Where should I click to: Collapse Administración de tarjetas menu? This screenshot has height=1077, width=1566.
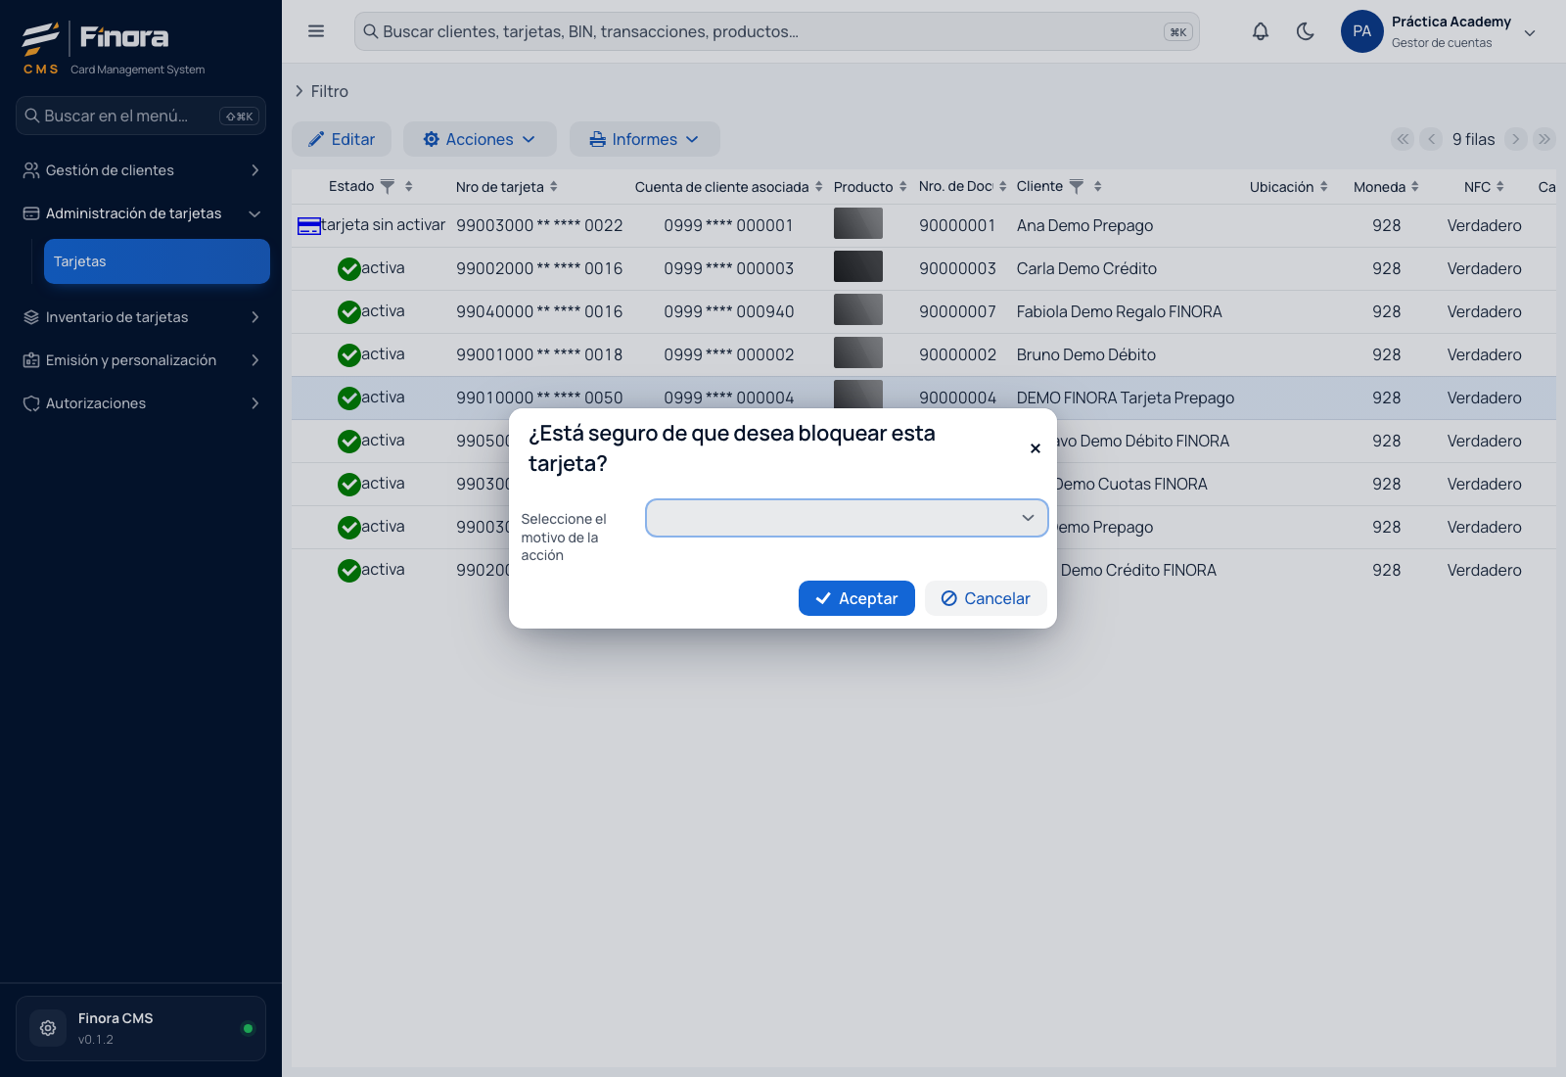(x=141, y=213)
